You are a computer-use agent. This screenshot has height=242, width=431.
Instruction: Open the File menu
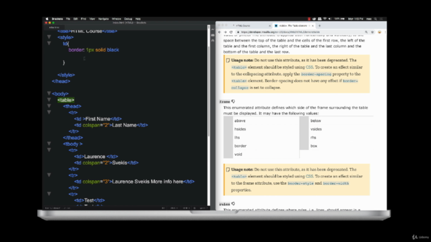coord(68,19)
